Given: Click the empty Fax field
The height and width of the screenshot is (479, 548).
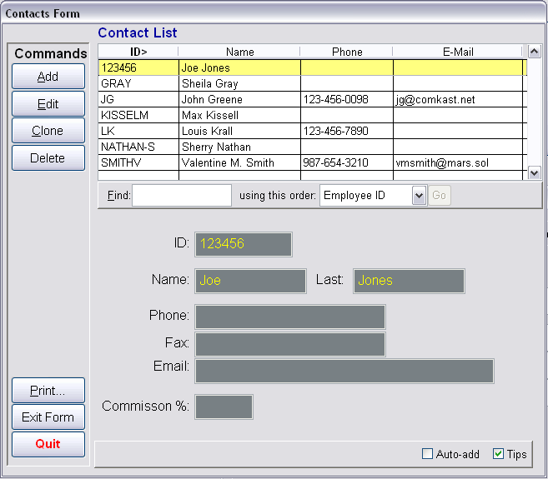Looking at the screenshot, I should [x=290, y=344].
